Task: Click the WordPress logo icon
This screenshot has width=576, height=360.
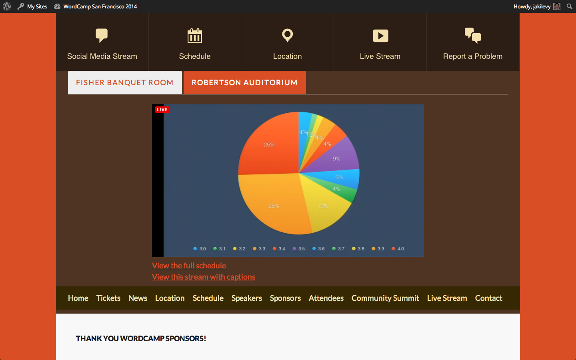Action: pos(7,6)
